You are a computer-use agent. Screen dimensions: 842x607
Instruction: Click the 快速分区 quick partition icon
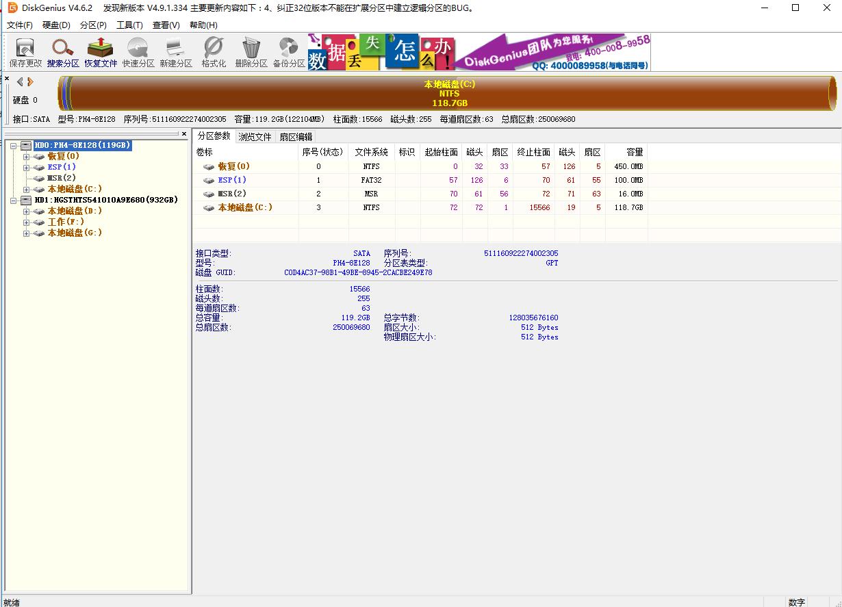point(138,52)
